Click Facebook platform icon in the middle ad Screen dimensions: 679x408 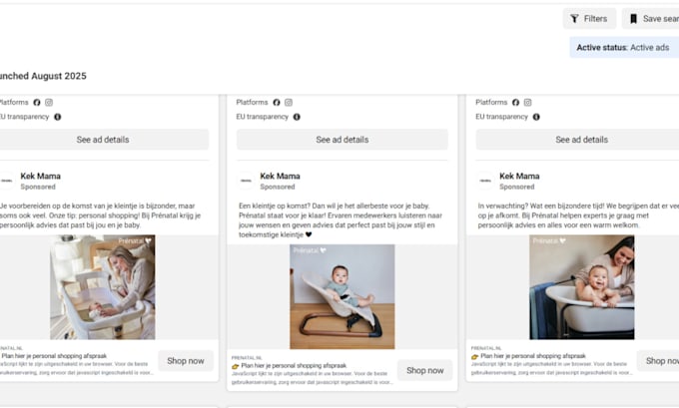[x=277, y=103]
